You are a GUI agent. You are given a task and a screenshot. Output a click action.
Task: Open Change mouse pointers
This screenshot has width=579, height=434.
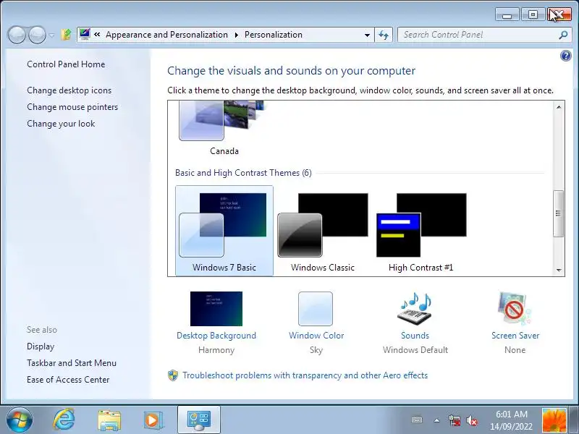72,107
